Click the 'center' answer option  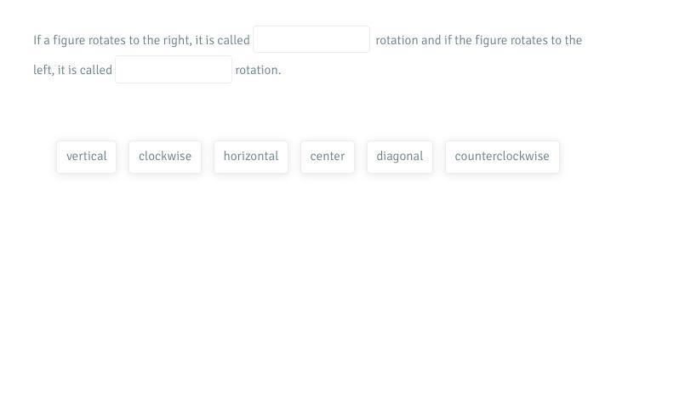tap(328, 157)
